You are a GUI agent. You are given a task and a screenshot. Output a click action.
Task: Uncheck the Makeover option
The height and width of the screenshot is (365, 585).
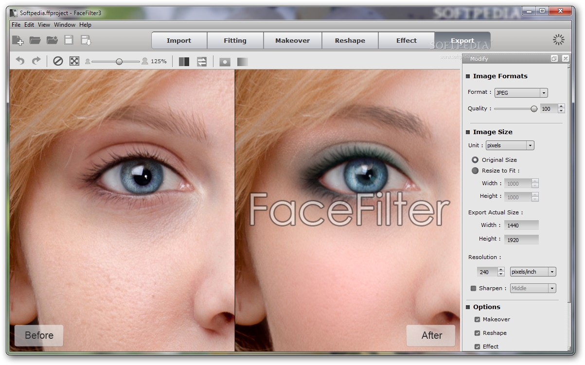pos(477,319)
